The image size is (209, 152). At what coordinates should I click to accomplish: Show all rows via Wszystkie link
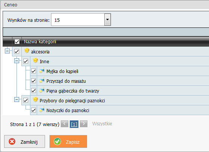pos(102,124)
